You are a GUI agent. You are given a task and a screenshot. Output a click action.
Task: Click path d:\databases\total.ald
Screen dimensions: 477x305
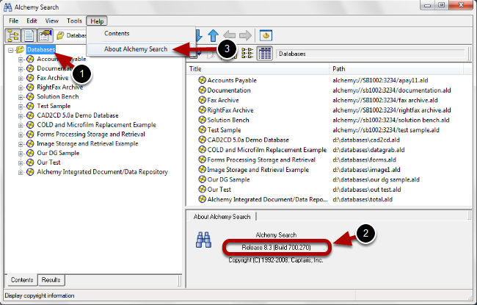tap(363, 200)
